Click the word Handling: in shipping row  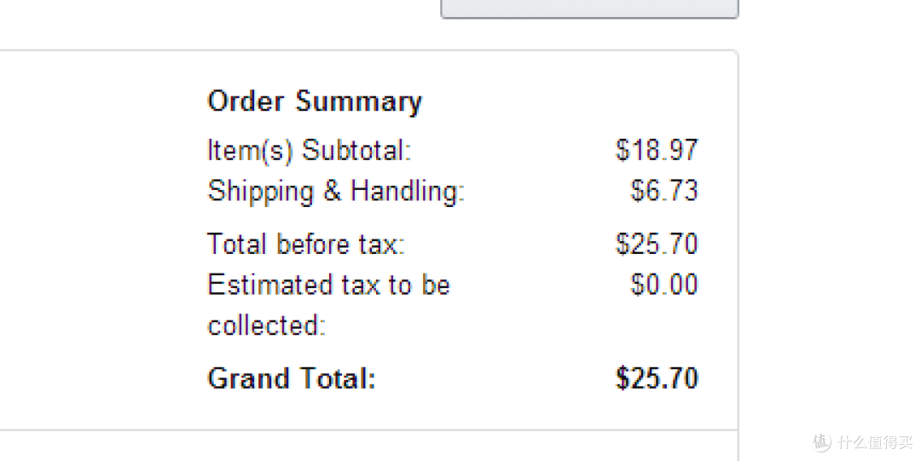click(x=408, y=191)
